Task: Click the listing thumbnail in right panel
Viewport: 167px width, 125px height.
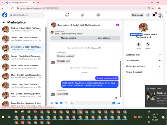Action: click(143, 27)
